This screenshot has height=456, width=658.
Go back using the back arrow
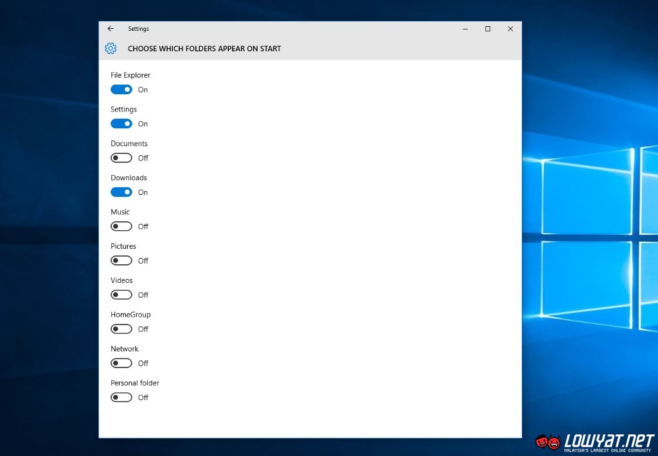111,29
